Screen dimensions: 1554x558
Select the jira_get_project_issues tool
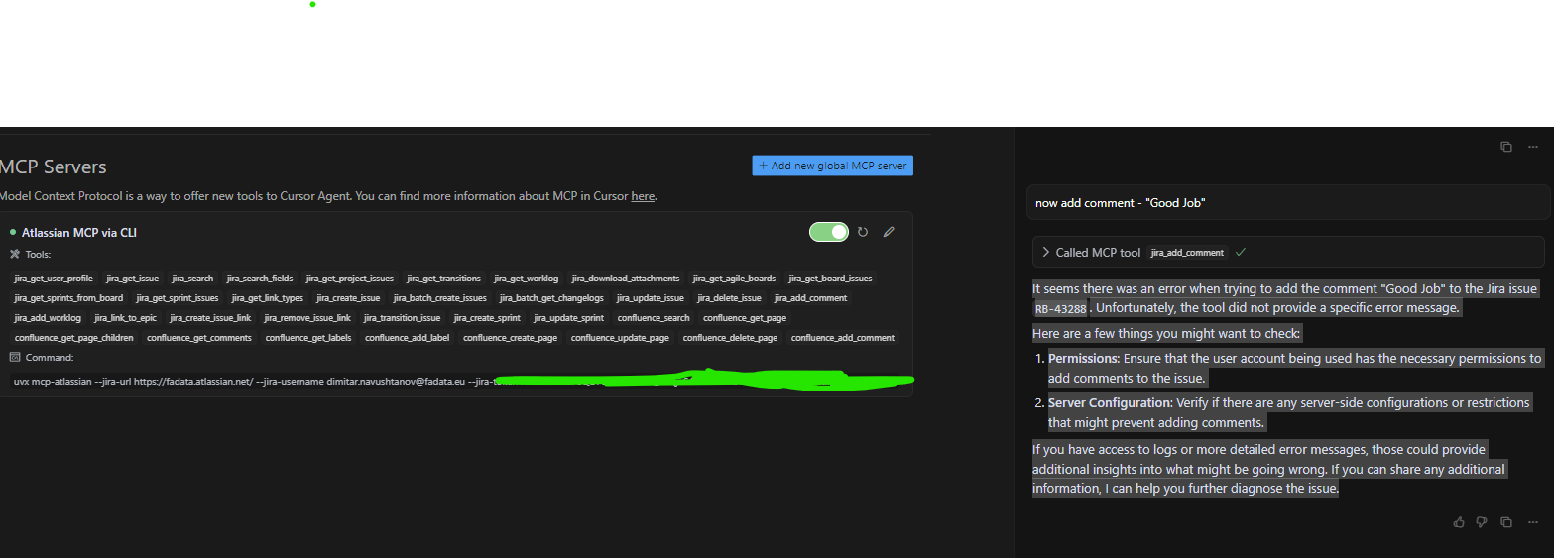point(350,279)
